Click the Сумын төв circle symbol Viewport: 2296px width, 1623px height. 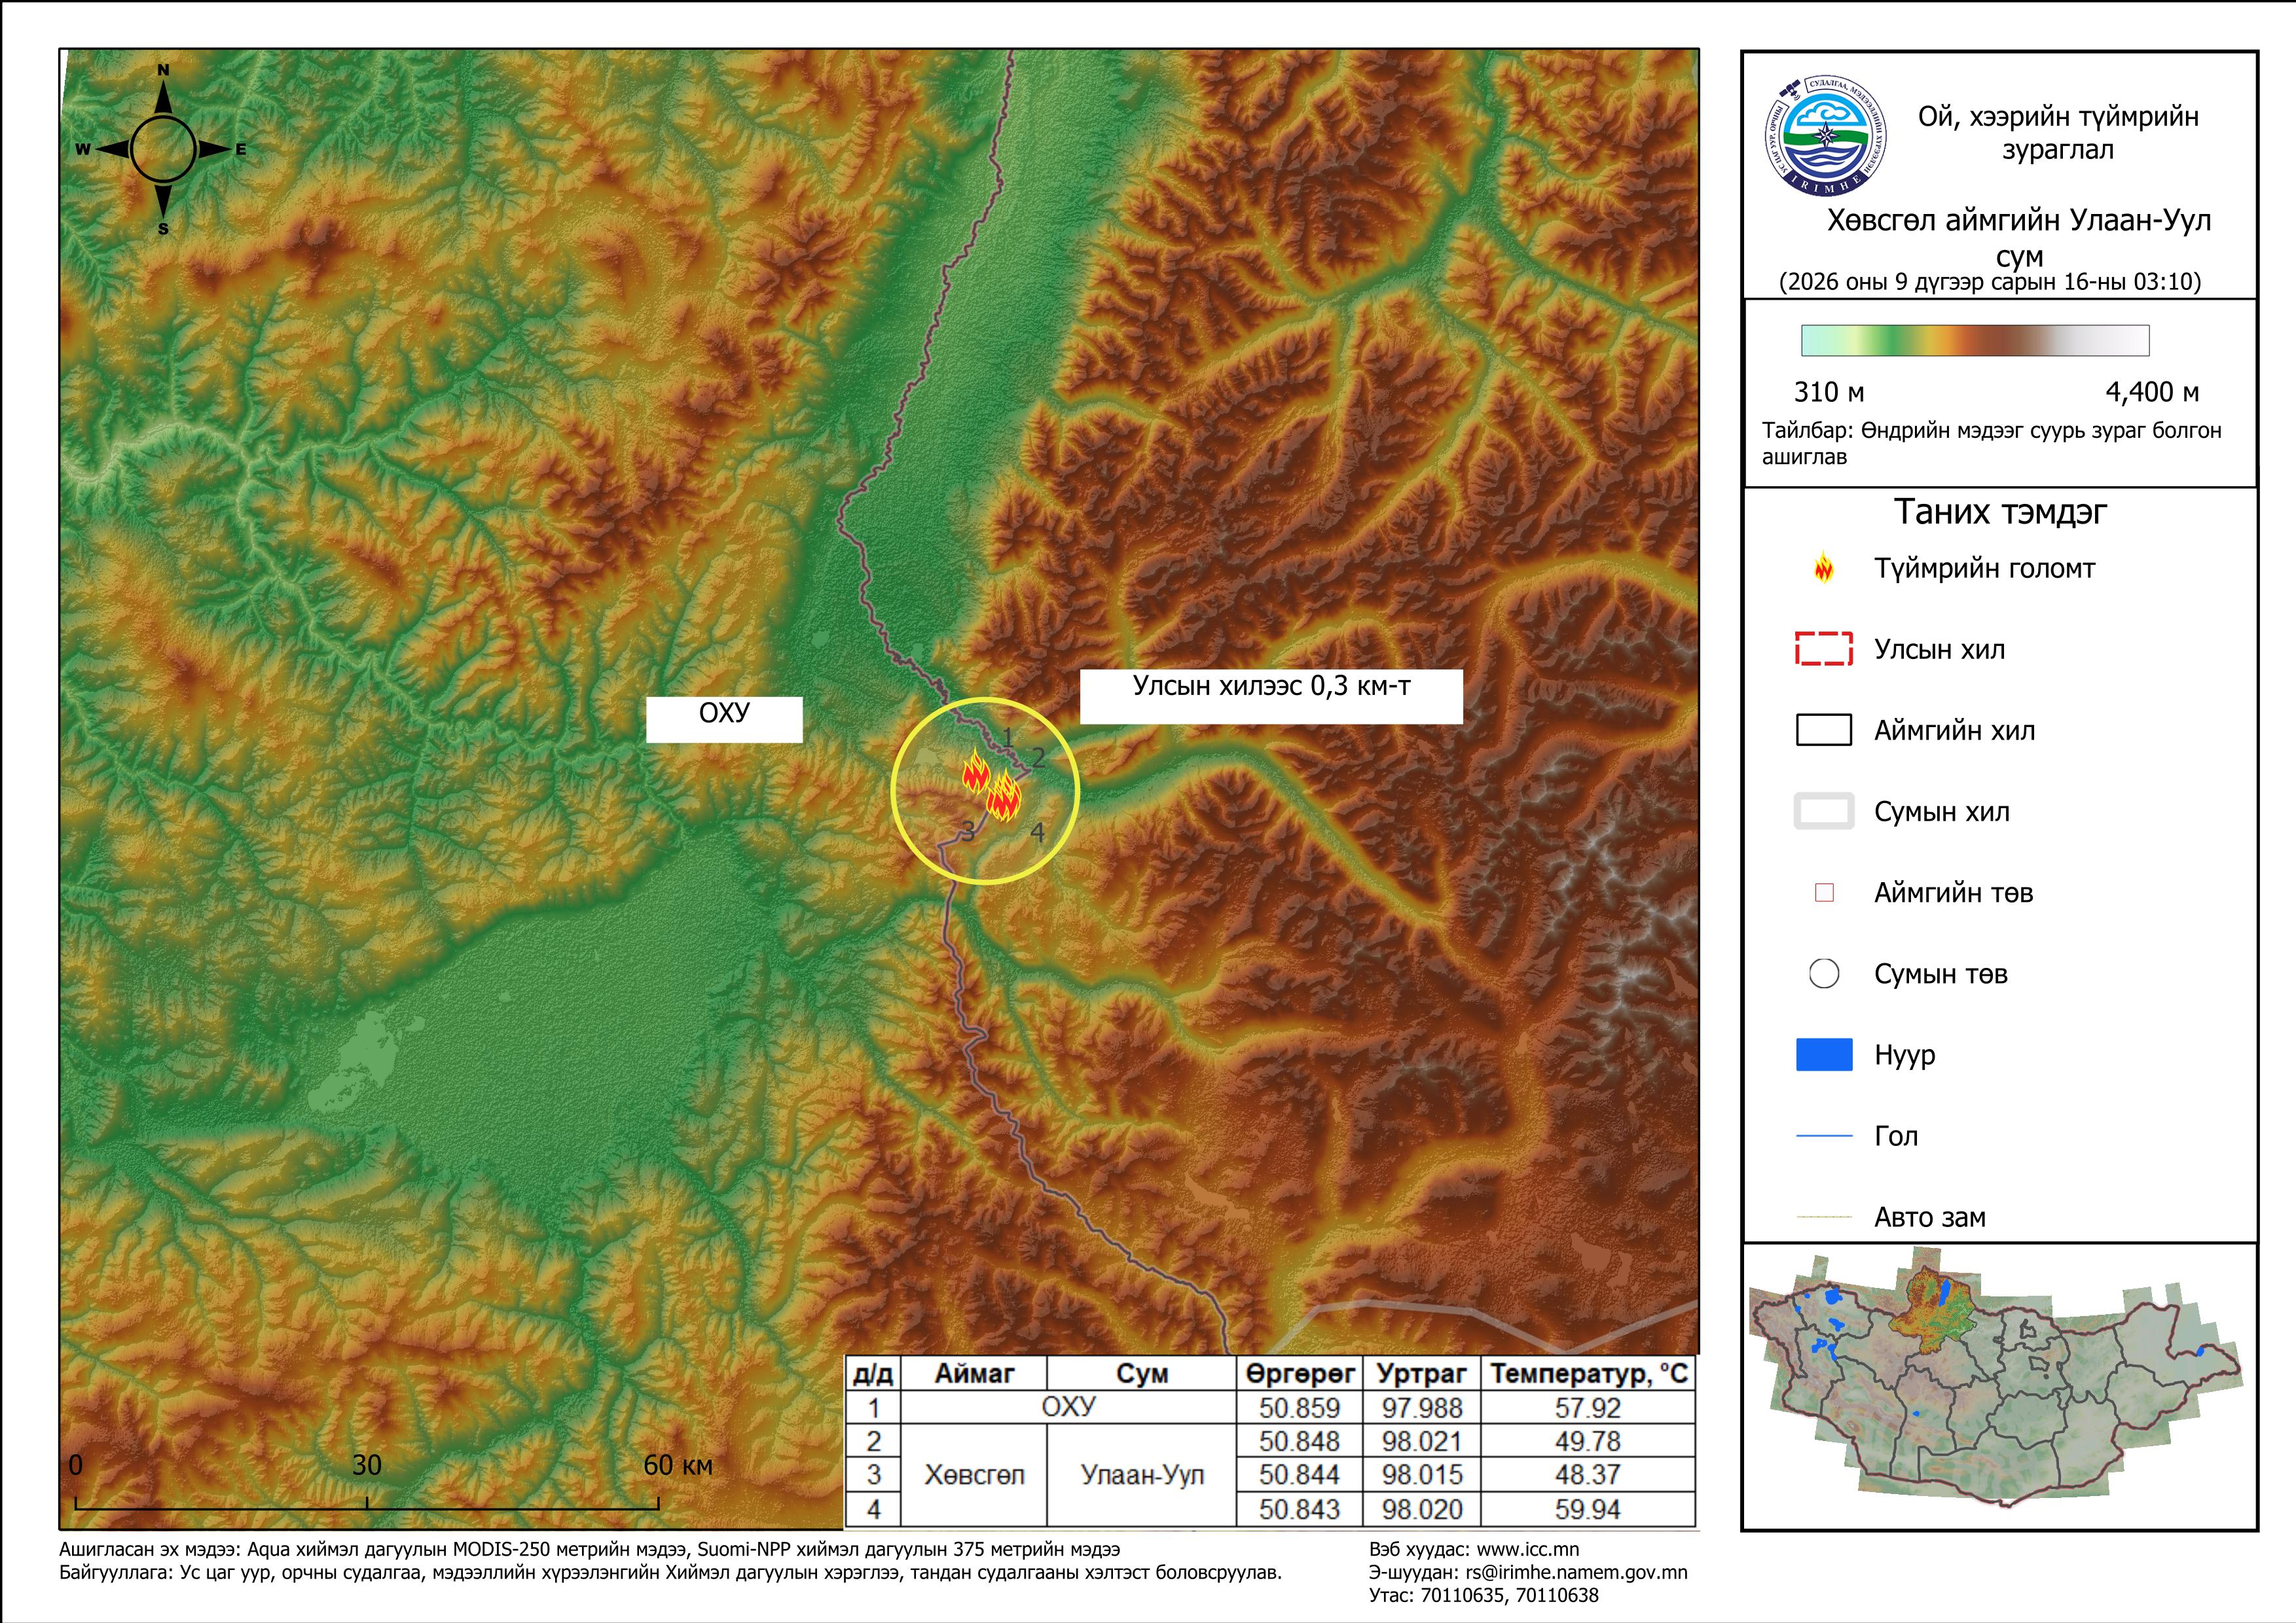click(x=1824, y=973)
